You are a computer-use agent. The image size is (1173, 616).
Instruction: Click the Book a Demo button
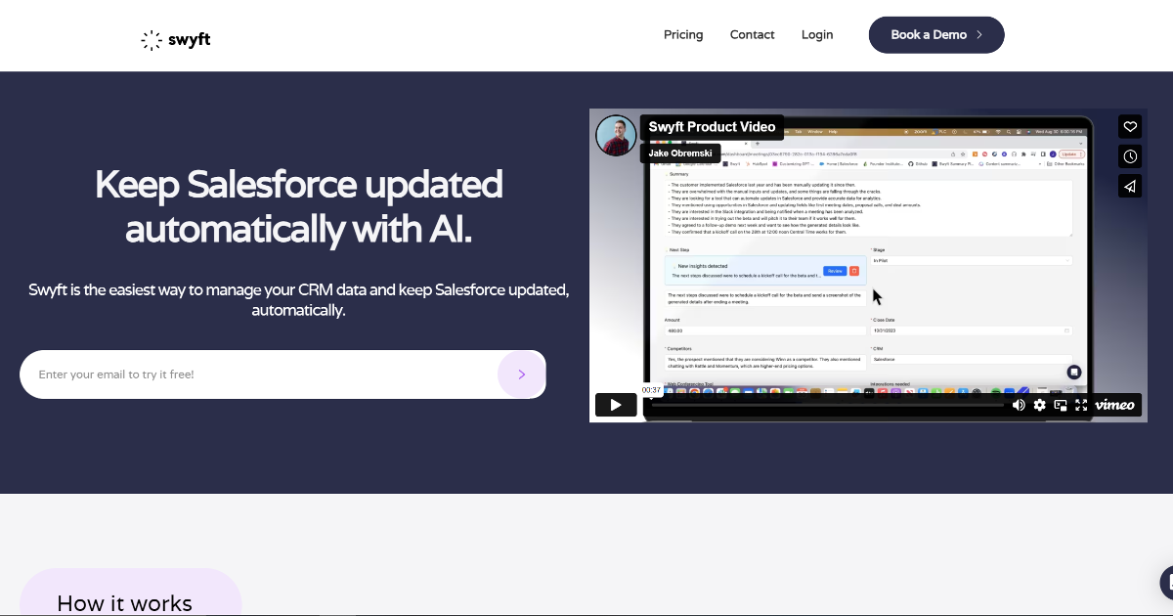[x=935, y=34]
